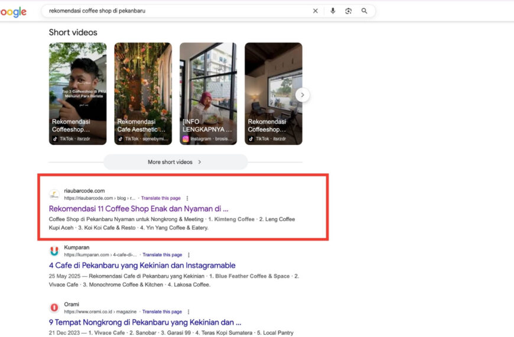
Task: Play Rekomendasi Cafe Aesthetic TikTok video
Action: [143, 93]
